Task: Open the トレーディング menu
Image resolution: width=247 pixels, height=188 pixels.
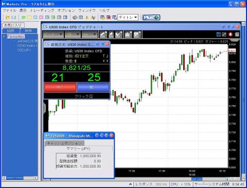Action: (x=42, y=10)
